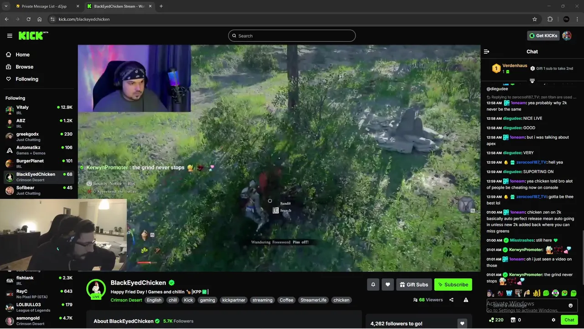Select the chill tag
This screenshot has width=584, height=329.
pyautogui.click(x=173, y=300)
